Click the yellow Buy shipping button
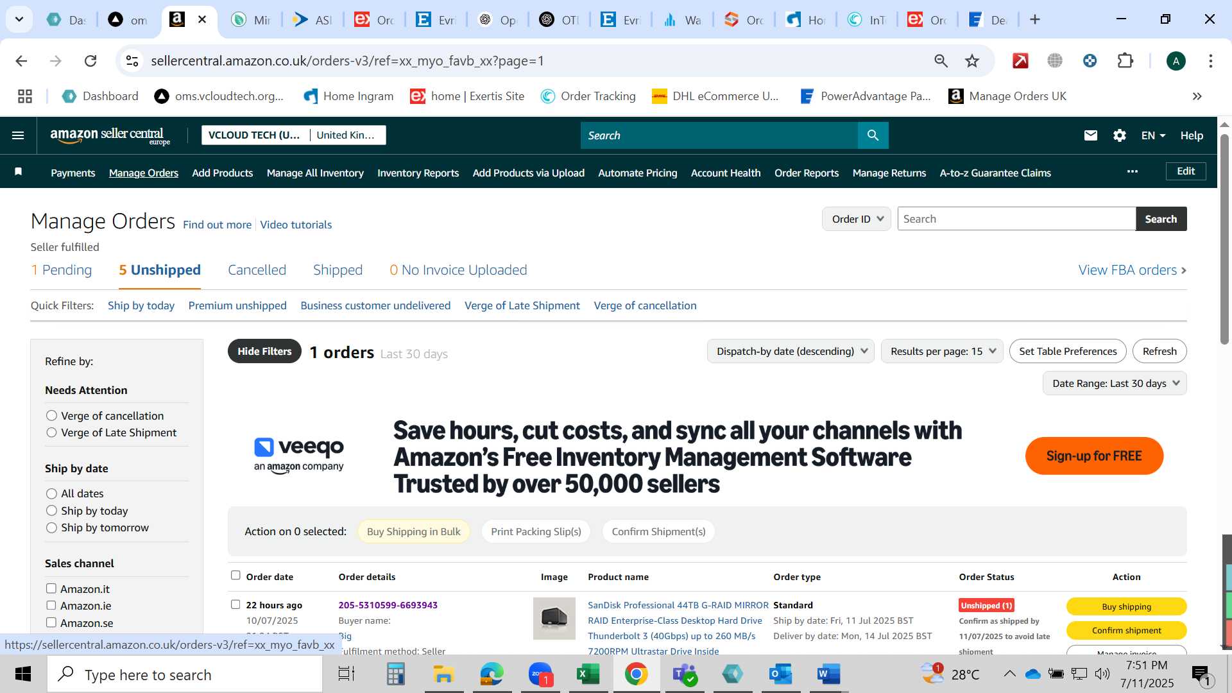The height and width of the screenshot is (693, 1232). coord(1126,606)
